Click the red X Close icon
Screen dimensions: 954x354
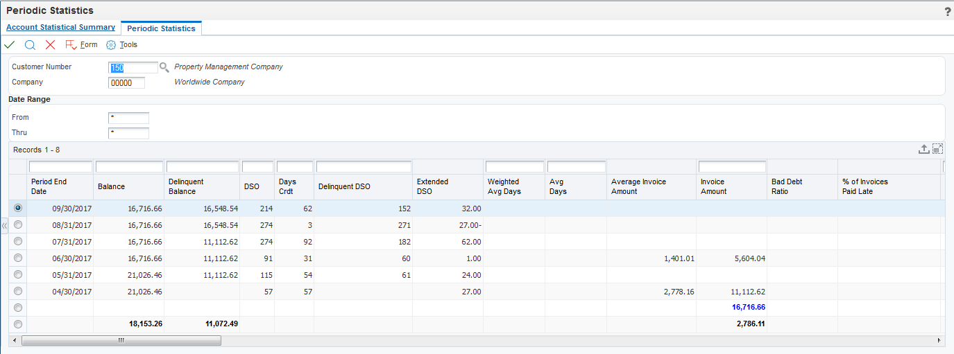[x=50, y=44]
